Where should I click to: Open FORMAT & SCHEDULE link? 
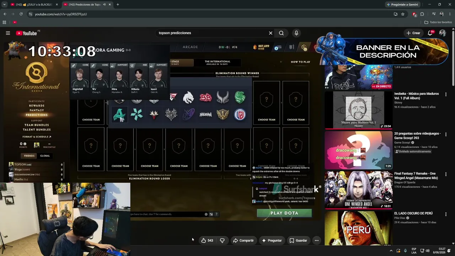37,137
